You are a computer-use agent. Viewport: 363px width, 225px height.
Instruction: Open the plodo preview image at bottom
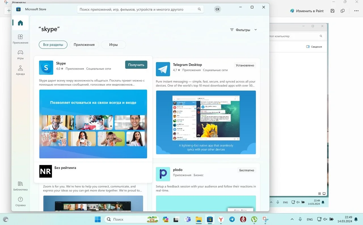click(x=206, y=203)
